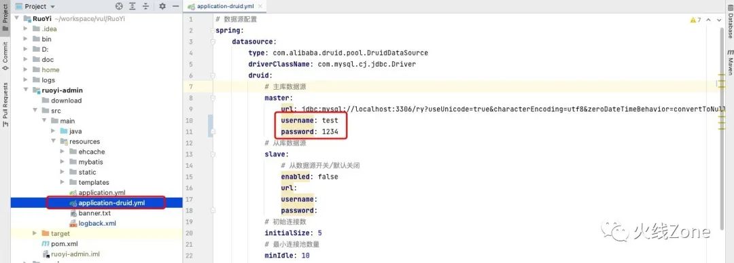Open the Pull Requests tool window

pyautogui.click(x=5, y=105)
